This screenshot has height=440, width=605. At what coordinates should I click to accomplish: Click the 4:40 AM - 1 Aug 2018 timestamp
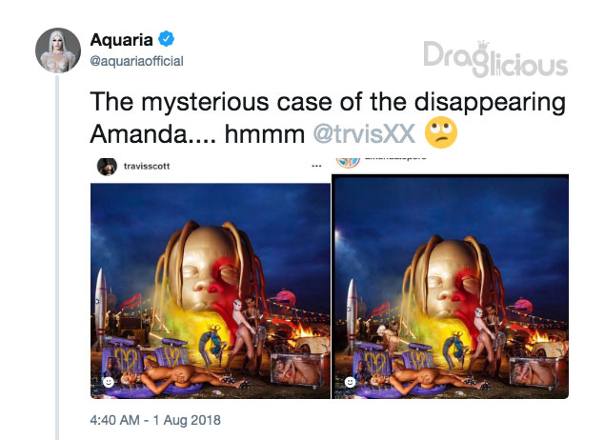click(x=155, y=420)
